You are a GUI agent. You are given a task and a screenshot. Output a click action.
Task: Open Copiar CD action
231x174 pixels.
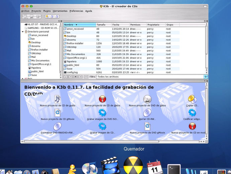click(192, 101)
